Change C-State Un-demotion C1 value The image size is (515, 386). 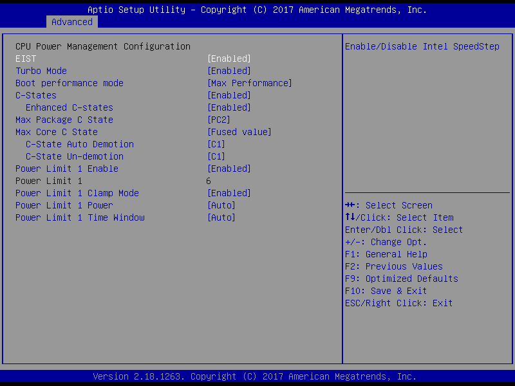[216, 156]
